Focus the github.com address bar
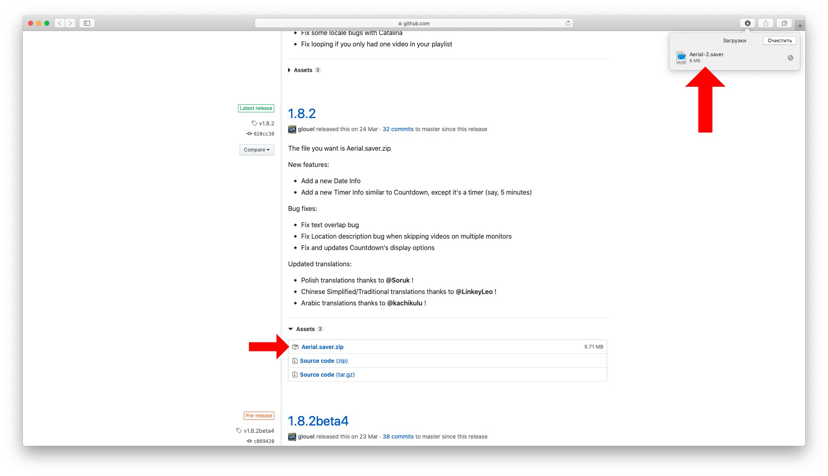The height and width of the screenshot is (476, 828). click(x=414, y=23)
